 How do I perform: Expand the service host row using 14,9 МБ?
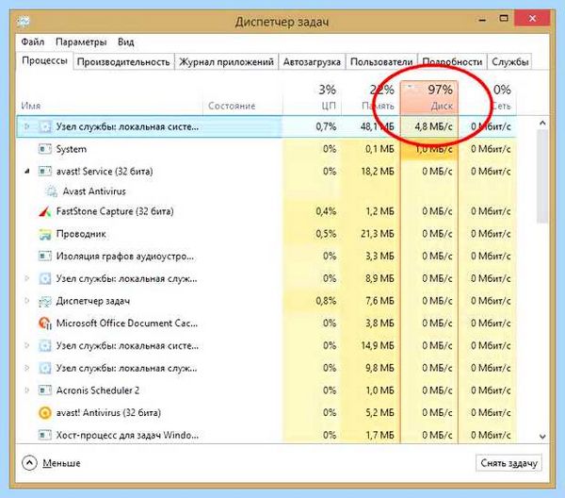pyautogui.click(x=26, y=346)
